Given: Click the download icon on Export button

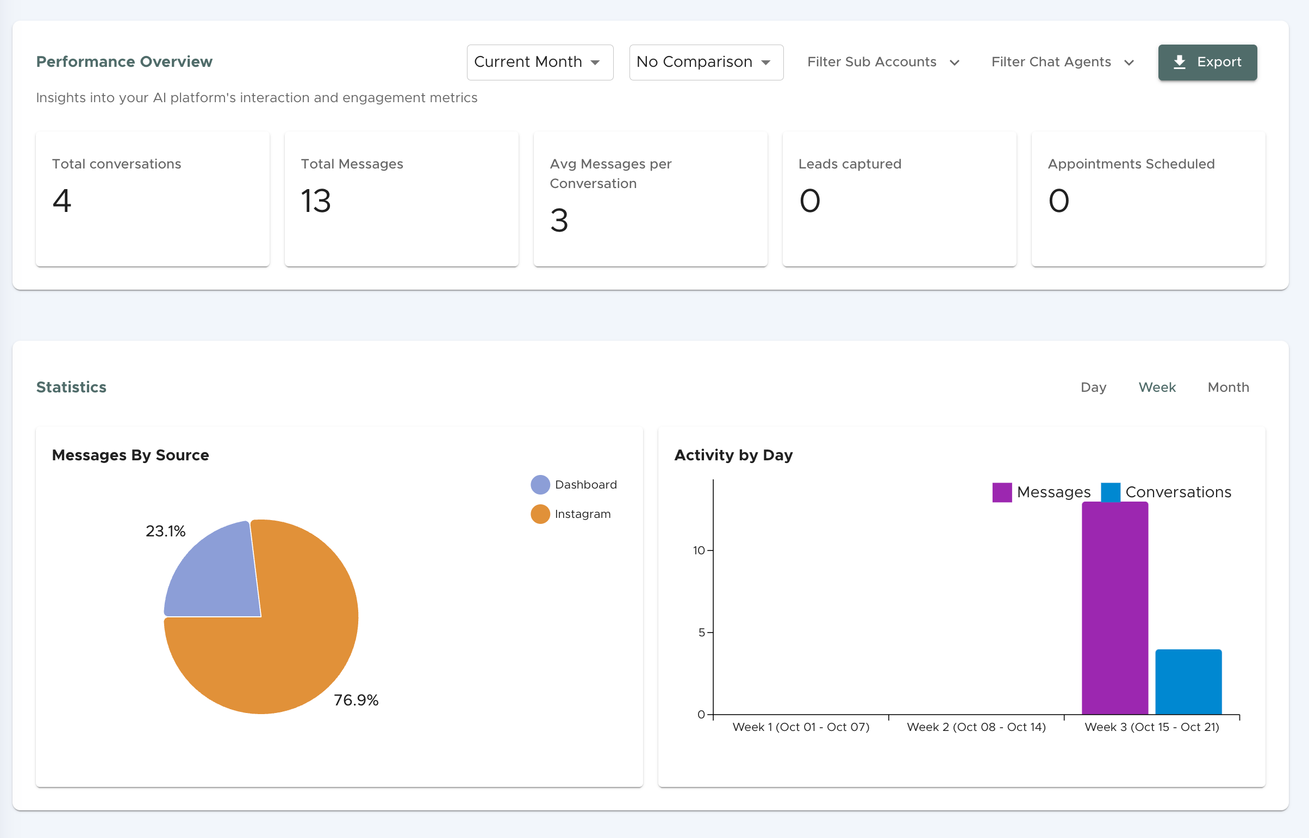Looking at the screenshot, I should [x=1179, y=62].
